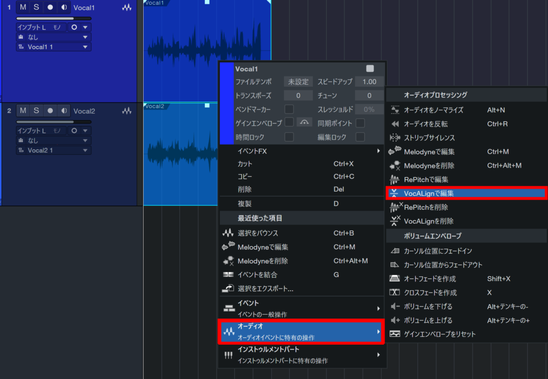
Task: Check the Edit Lock checkbox
Action: pos(360,137)
